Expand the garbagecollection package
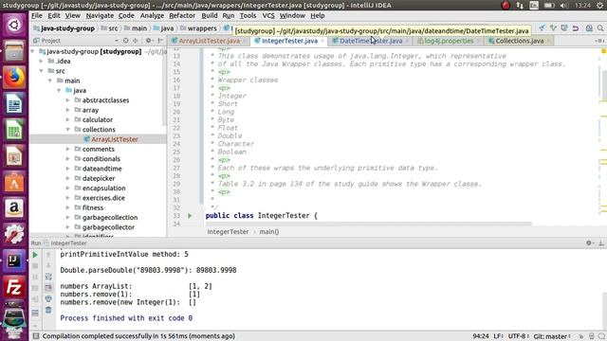The image size is (607, 341). (68, 217)
